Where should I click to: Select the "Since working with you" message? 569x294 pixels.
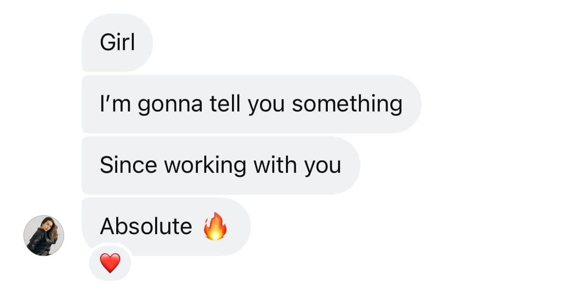pos(220,165)
